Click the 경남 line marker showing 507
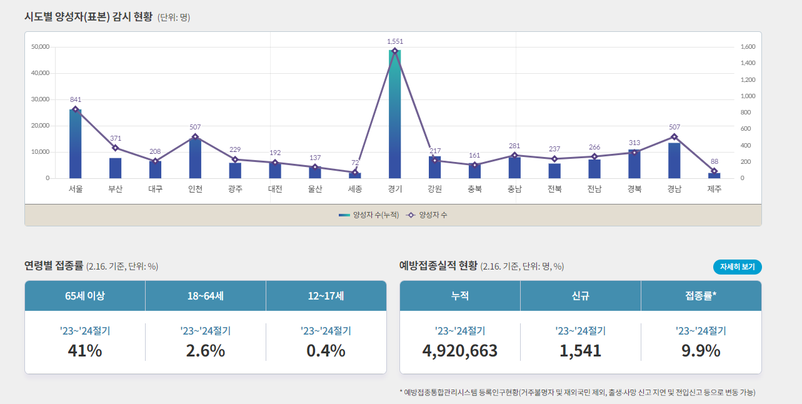This screenshot has height=404, width=802. tap(674, 135)
